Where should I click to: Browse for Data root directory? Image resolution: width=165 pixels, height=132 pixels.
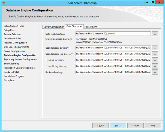pyautogui.click(x=155, y=34)
